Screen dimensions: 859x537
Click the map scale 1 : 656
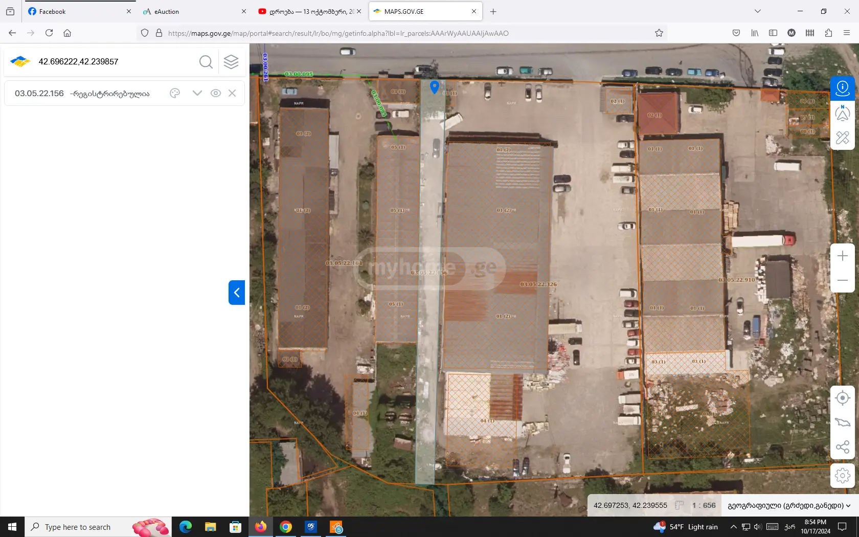click(704, 505)
